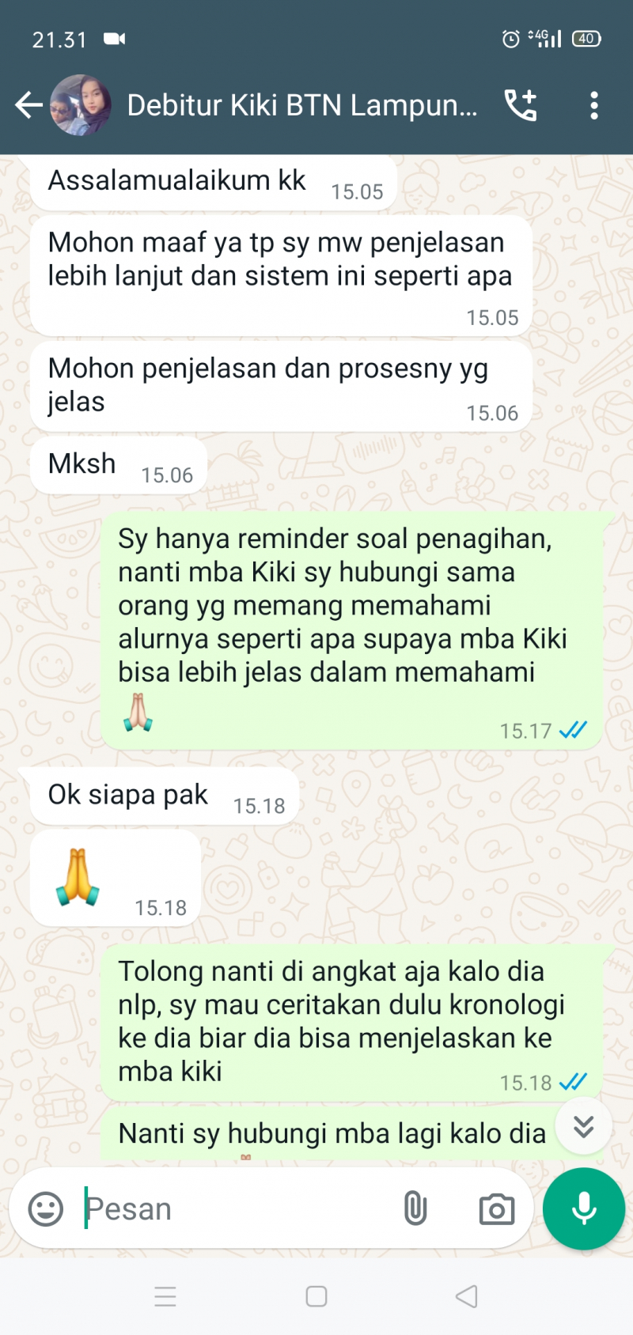Tap the back arrow to leave chat
Screen dimensions: 633x1335
point(28,105)
